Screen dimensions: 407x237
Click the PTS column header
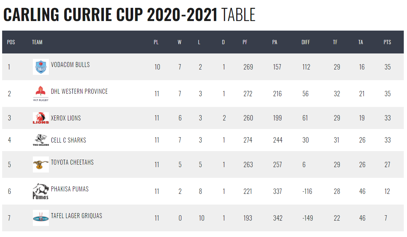click(387, 42)
